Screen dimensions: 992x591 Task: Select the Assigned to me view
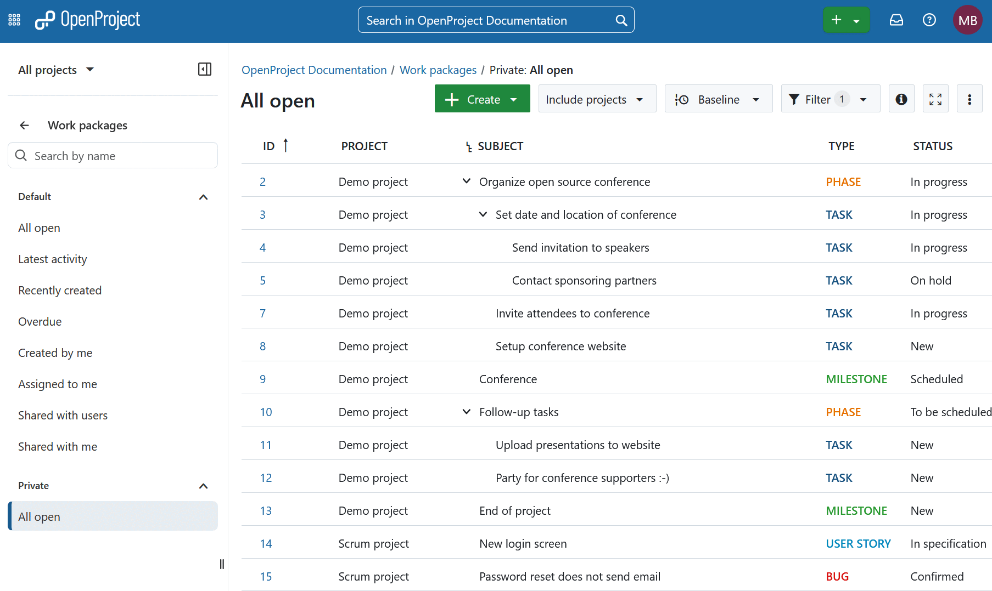tap(57, 384)
